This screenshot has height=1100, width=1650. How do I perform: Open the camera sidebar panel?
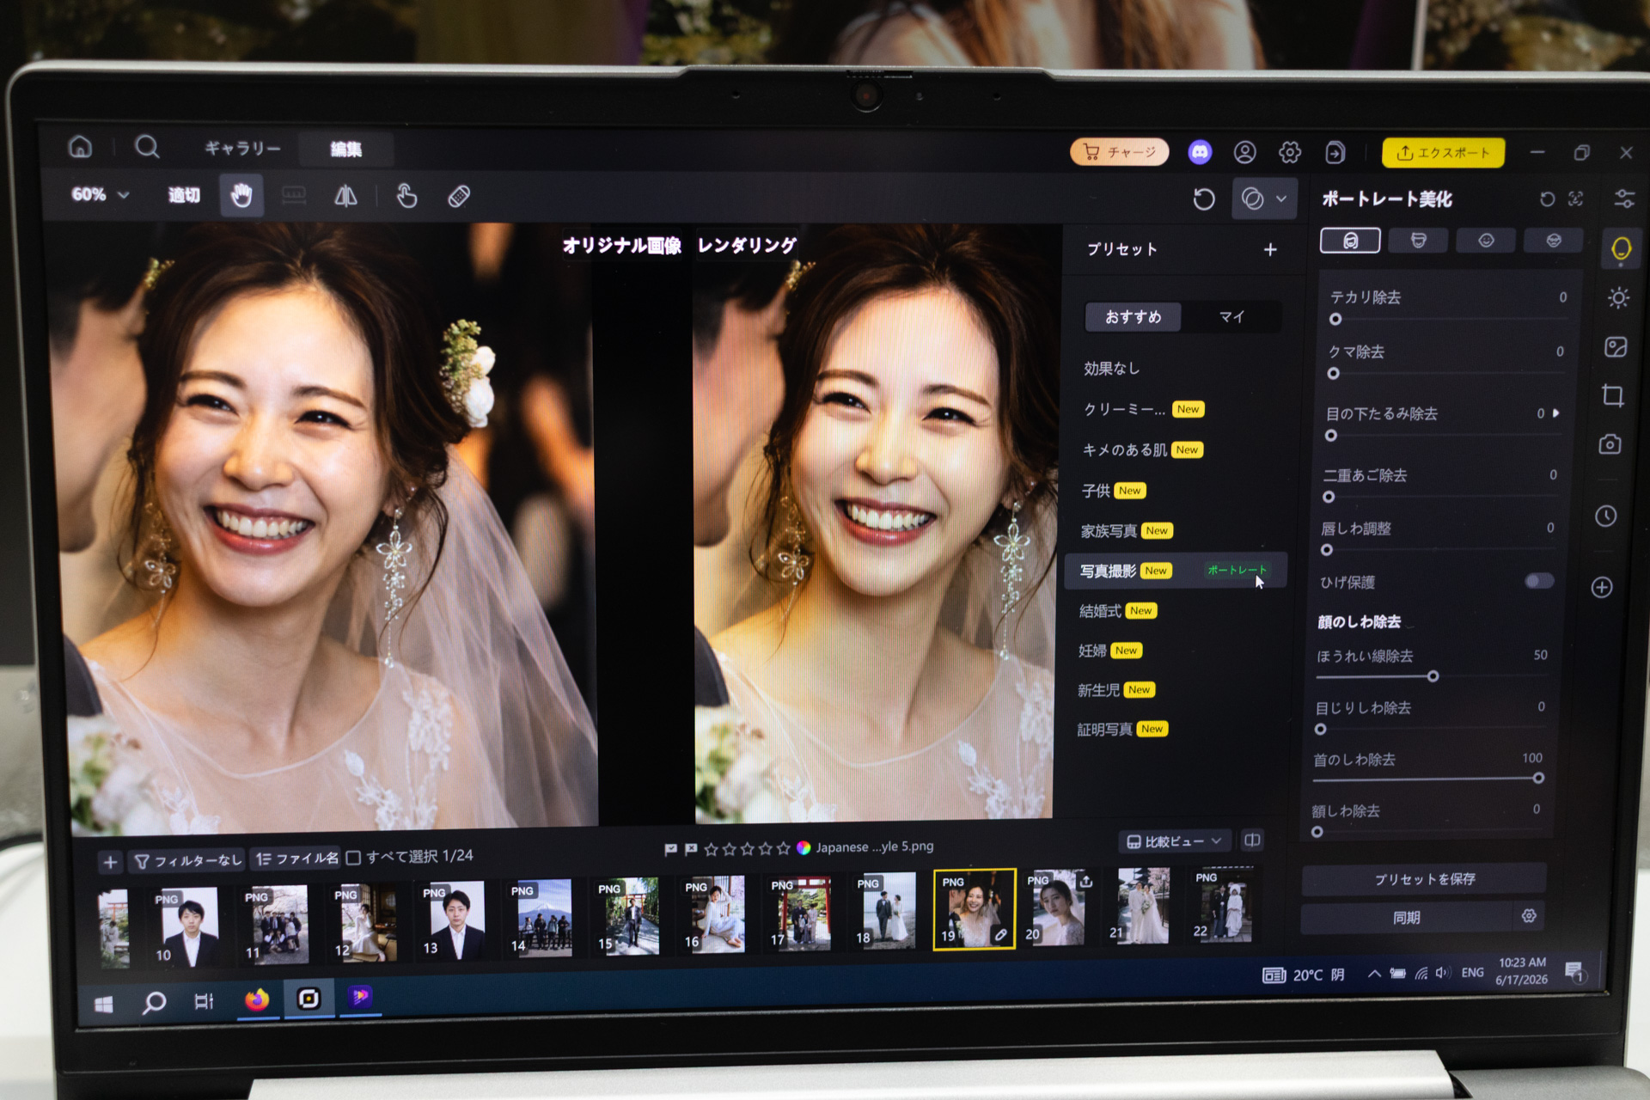(1610, 444)
